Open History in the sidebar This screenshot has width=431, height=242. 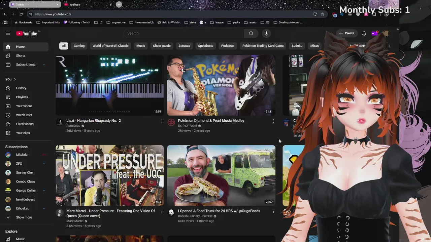pyautogui.click(x=26, y=88)
